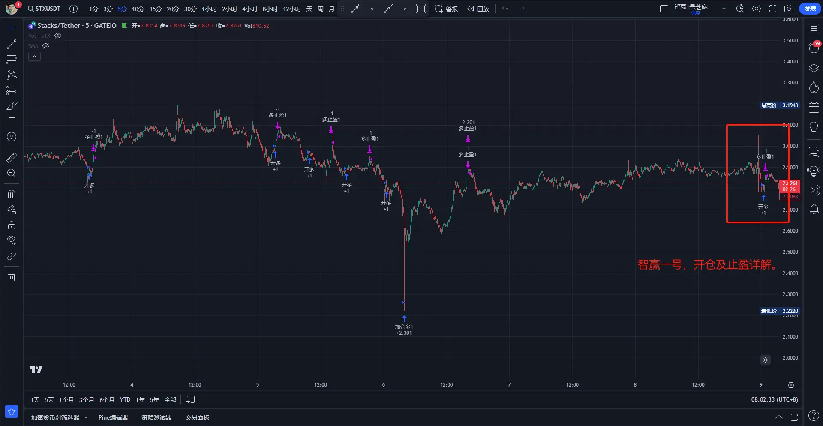Image resolution: width=823 pixels, height=426 pixels.
Task: Open time axis settings gear
Action: [x=791, y=385]
